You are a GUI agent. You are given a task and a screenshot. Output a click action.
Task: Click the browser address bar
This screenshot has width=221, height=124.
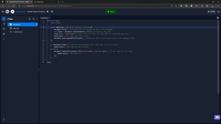click(x=93, y=6)
